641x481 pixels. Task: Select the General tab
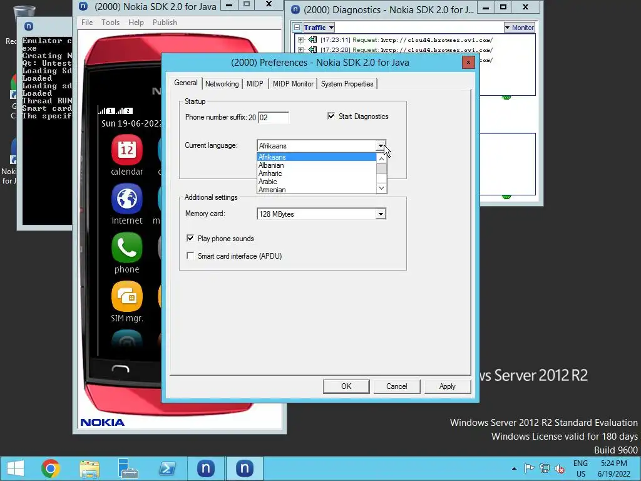pos(185,83)
